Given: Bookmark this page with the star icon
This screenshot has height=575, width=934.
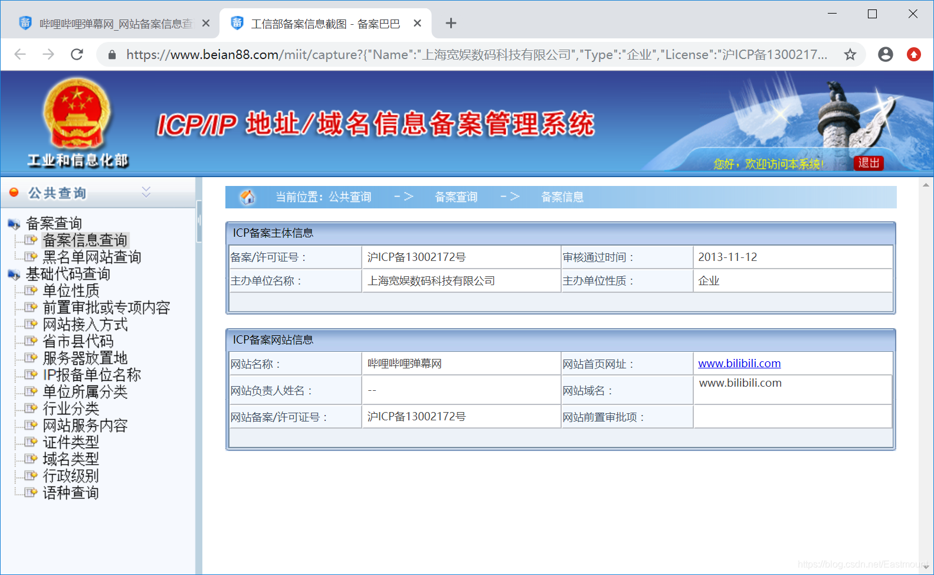Looking at the screenshot, I should (x=850, y=54).
